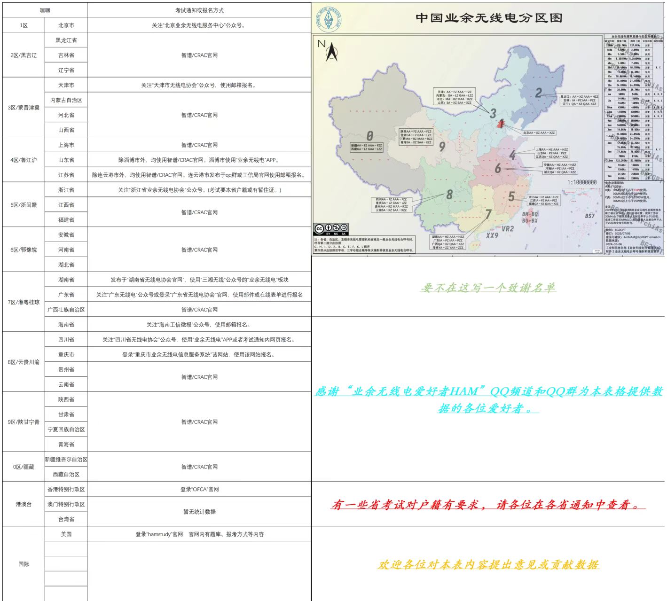
Task: Click the Creative Commons CC circle icon
Action: pyautogui.click(x=320, y=228)
